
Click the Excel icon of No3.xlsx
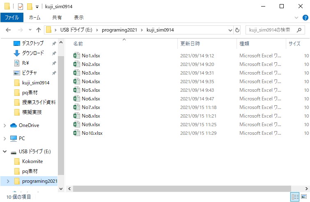tap(76, 73)
